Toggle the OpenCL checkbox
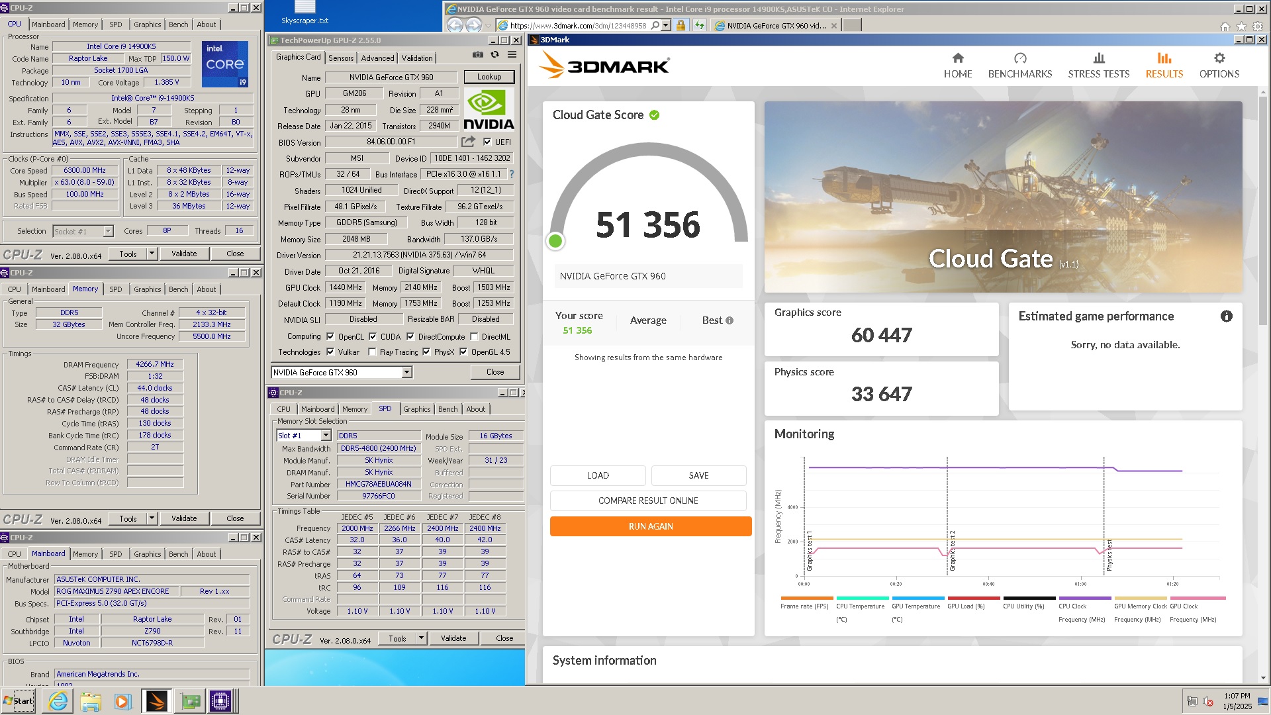 pos(330,336)
